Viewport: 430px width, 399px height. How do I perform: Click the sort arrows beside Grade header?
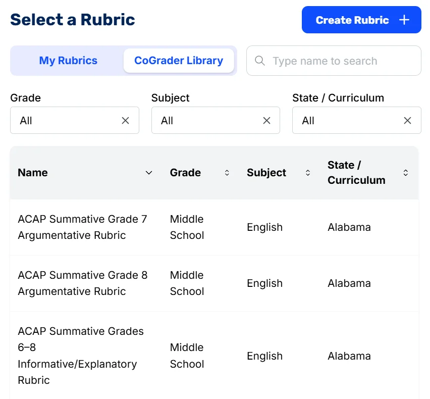[x=227, y=172]
